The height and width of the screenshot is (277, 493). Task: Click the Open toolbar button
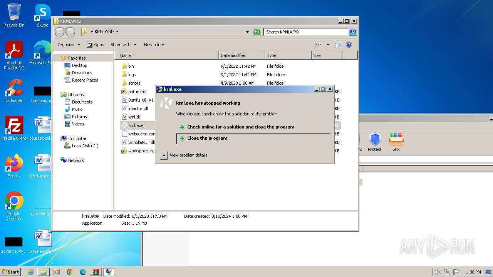(x=96, y=45)
